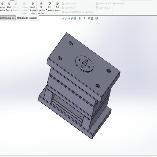Click the View Orientation icon

click(x=75, y=18)
